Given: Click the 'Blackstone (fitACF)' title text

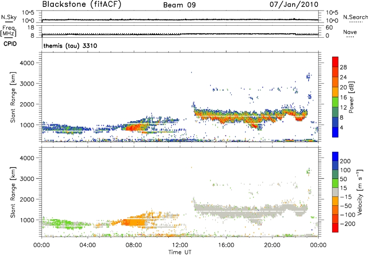Looking at the screenshot, I should tap(82, 5).
